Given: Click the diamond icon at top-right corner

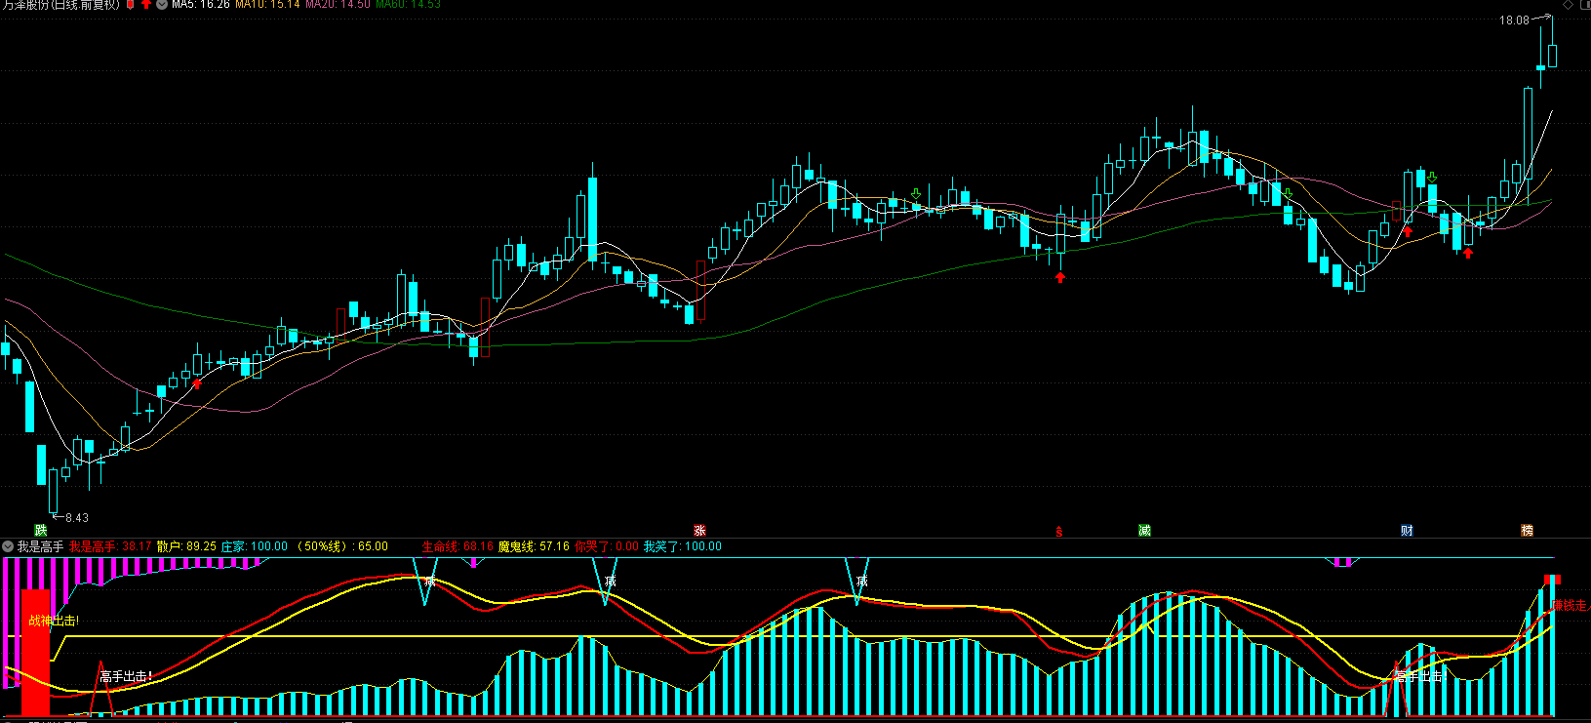Looking at the screenshot, I should point(1570,5).
